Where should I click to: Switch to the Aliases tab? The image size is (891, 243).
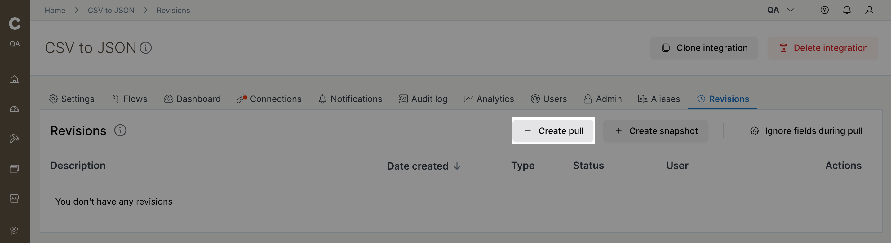click(x=659, y=99)
